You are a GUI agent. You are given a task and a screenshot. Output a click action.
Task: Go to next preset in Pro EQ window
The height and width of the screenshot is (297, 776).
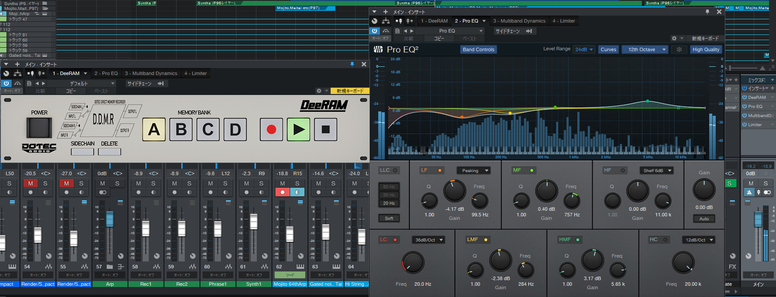(412, 31)
